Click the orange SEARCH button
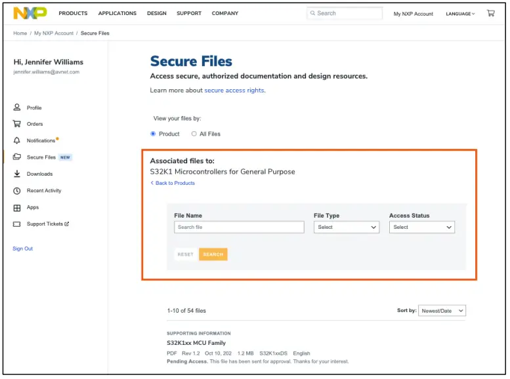Screen dimensions: 510x379 213,254
